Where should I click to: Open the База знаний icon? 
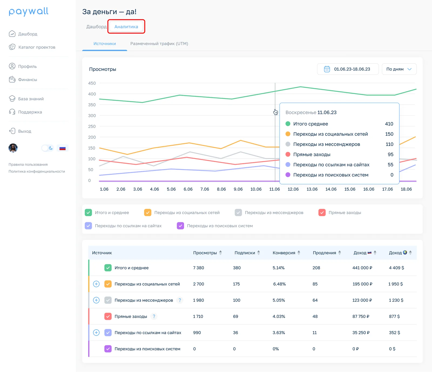coord(12,99)
